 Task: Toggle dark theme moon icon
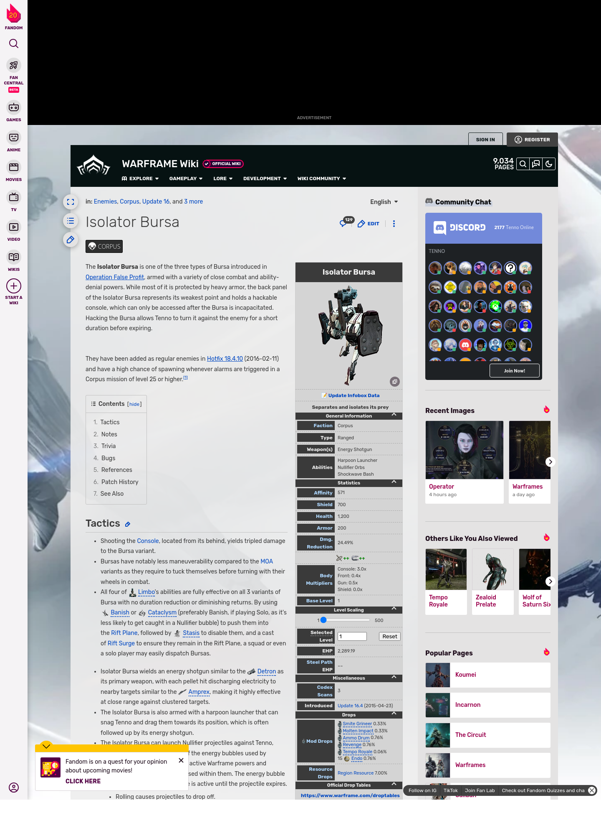click(549, 164)
